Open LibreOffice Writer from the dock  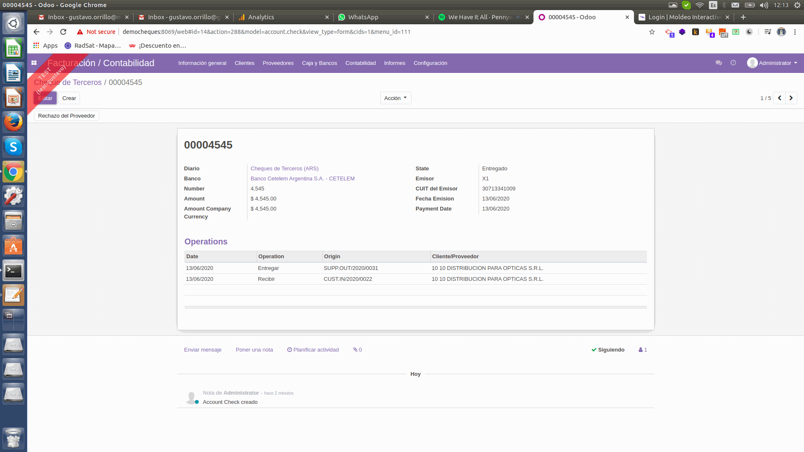click(13, 73)
